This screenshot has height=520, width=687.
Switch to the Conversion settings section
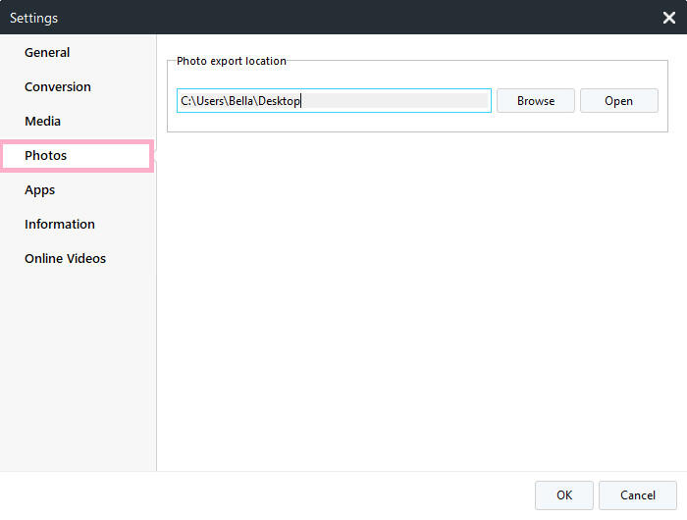coord(58,87)
